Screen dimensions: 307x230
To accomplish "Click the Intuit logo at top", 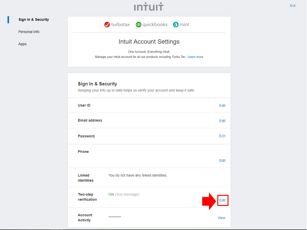I will point(149,6).
